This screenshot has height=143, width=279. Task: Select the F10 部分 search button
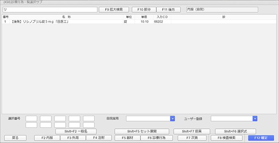coord(144,10)
